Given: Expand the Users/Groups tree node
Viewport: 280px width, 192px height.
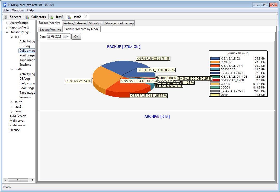Looking at the screenshot, I should pyautogui.click(x=7, y=23).
